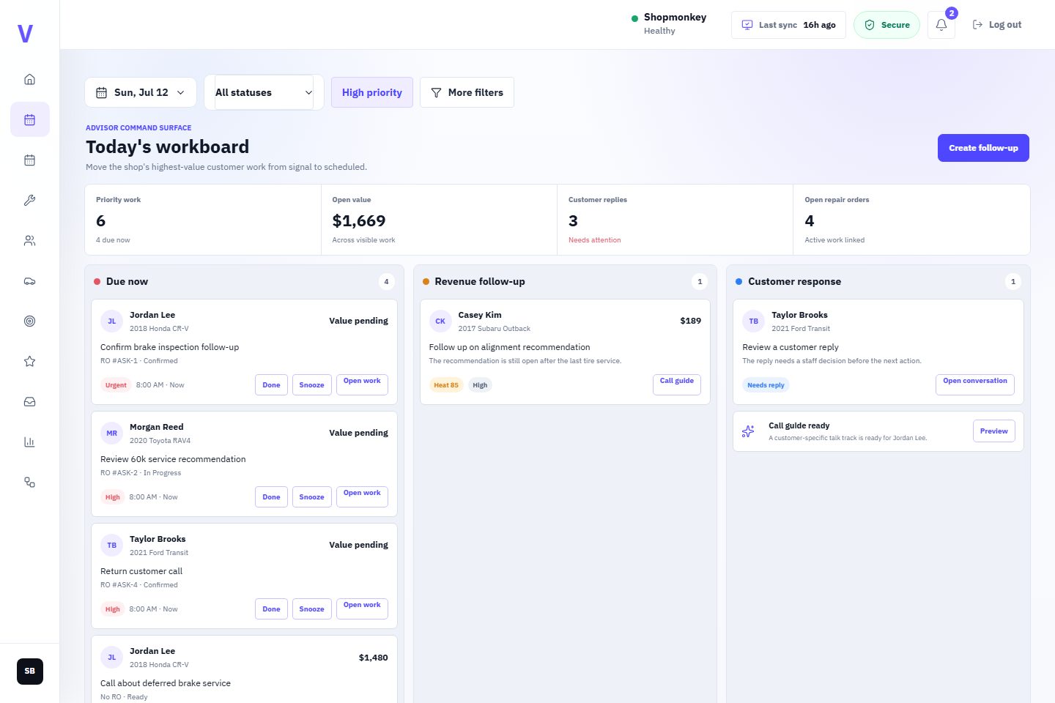This screenshot has height=703, width=1055.
Task: Open the second calendar icon in sidebar
Action: click(x=29, y=160)
